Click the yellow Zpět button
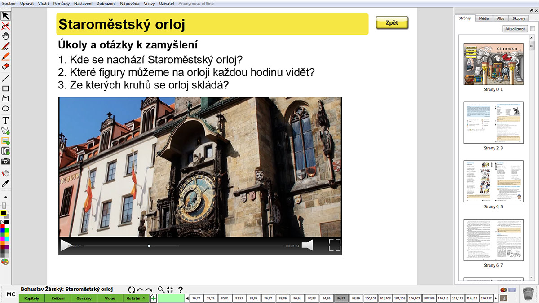This screenshot has height=303, width=539. [392, 23]
